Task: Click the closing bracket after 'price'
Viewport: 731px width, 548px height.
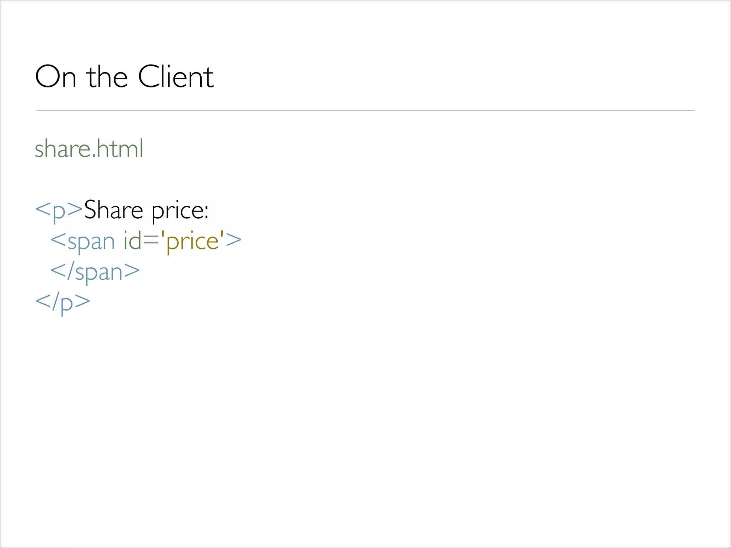Action: [234, 240]
